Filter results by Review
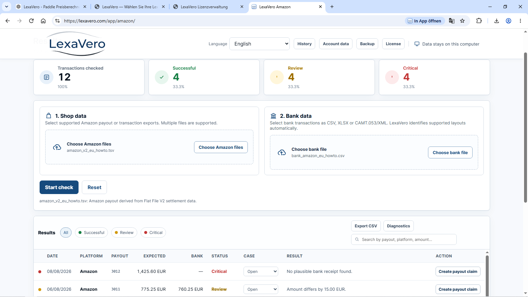The image size is (528, 297). pyautogui.click(x=124, y=233)
